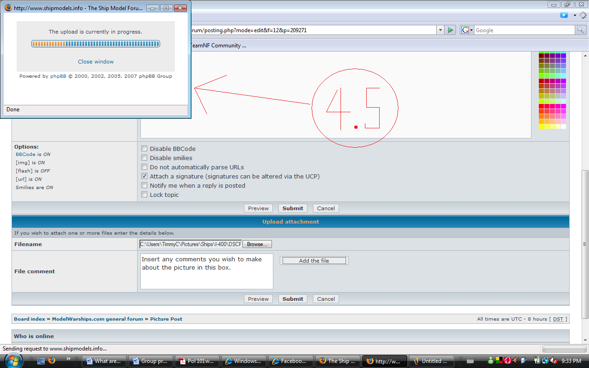The width and height of the screenshot is (589, 368).
Task: Pick the red swatch in color palette
Action: pos(542,106)
